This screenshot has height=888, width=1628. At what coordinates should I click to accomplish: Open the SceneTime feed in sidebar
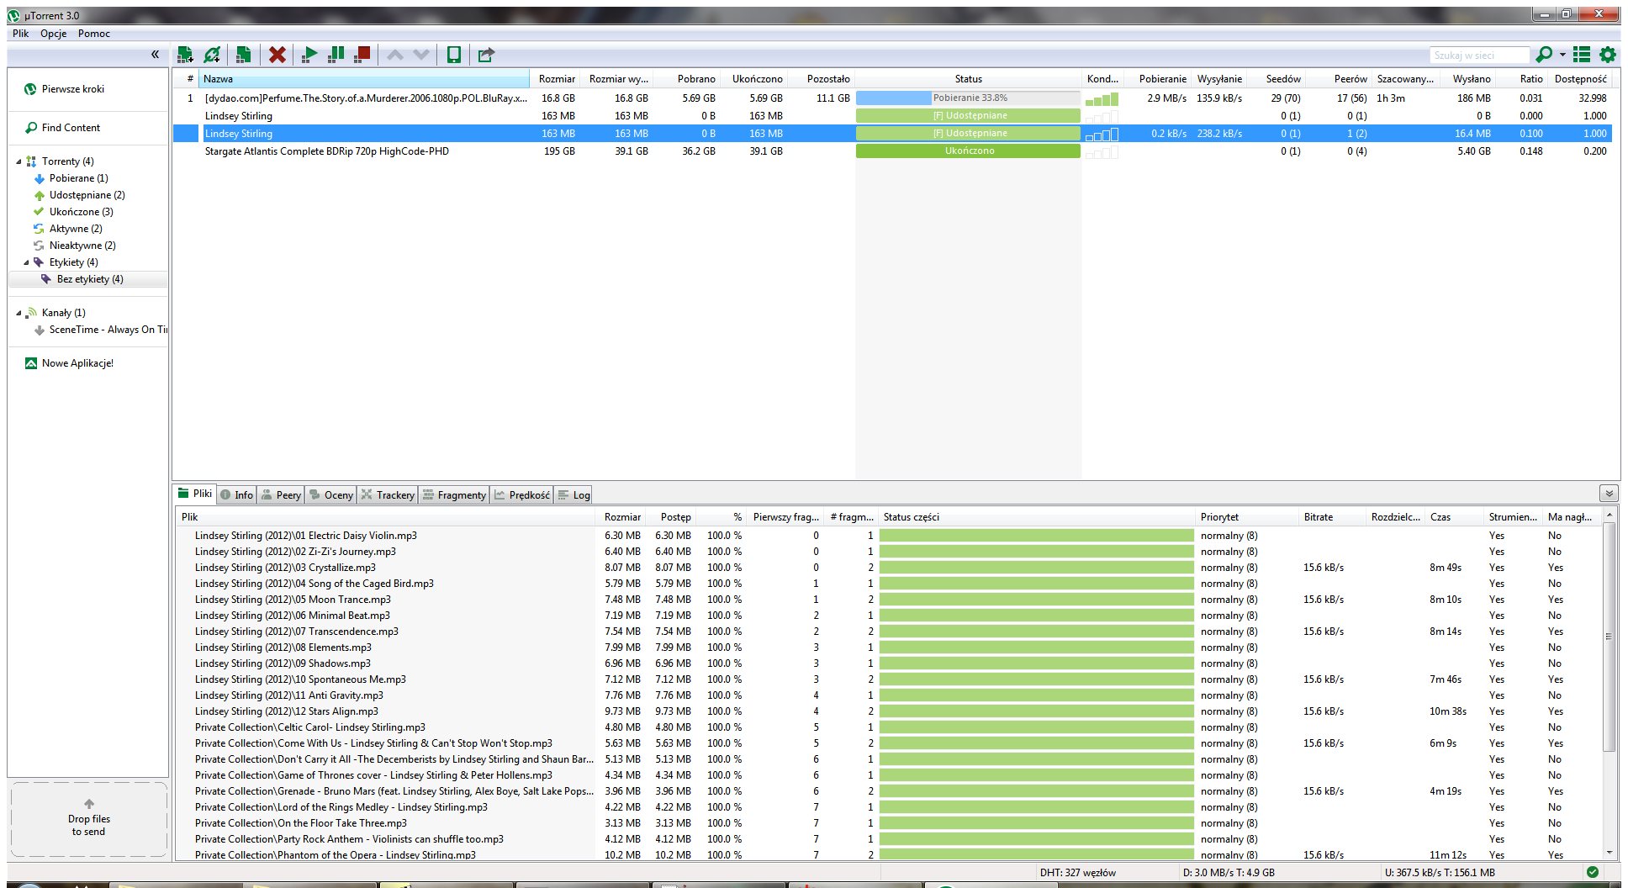[x=101, y=330]
